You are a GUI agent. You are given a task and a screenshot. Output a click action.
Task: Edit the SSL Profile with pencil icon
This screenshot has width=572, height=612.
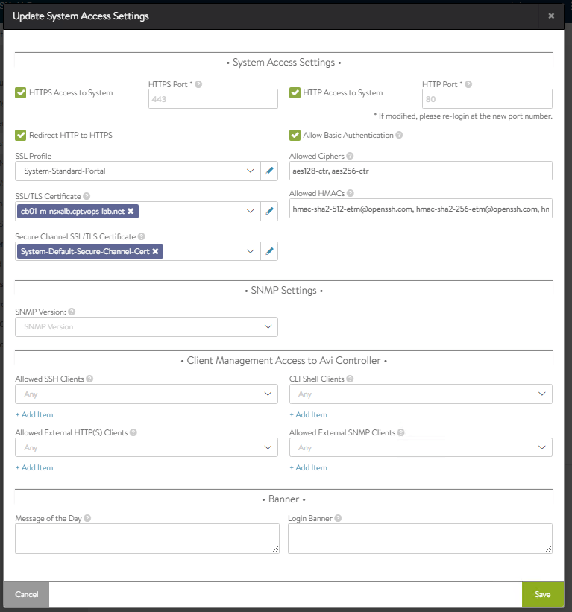tap(269, 171)
